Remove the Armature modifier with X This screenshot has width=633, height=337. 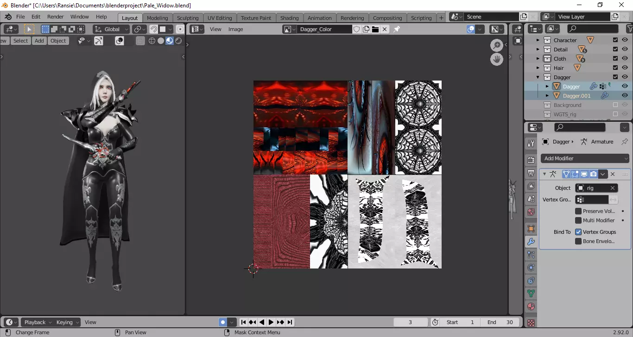tap(613, 174)
